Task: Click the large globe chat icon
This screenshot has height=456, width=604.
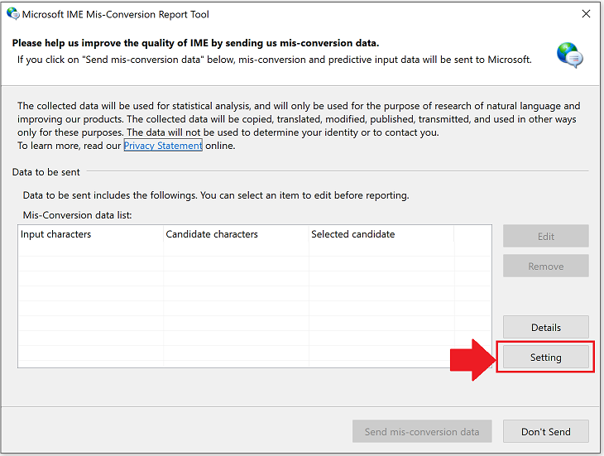Action: 570,55
